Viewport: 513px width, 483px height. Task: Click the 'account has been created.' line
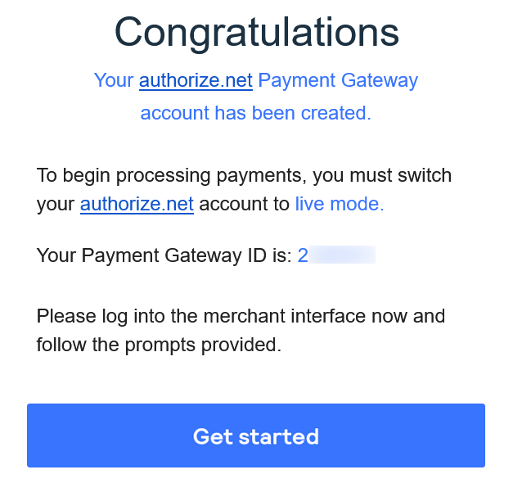(256, 113)
